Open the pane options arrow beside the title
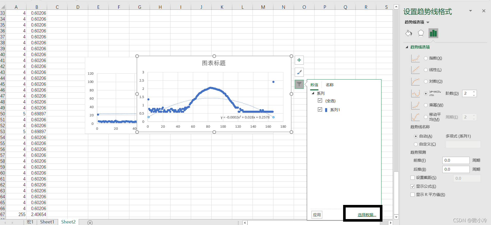Screen dimensions: 491x225 (x=470, y=11)
